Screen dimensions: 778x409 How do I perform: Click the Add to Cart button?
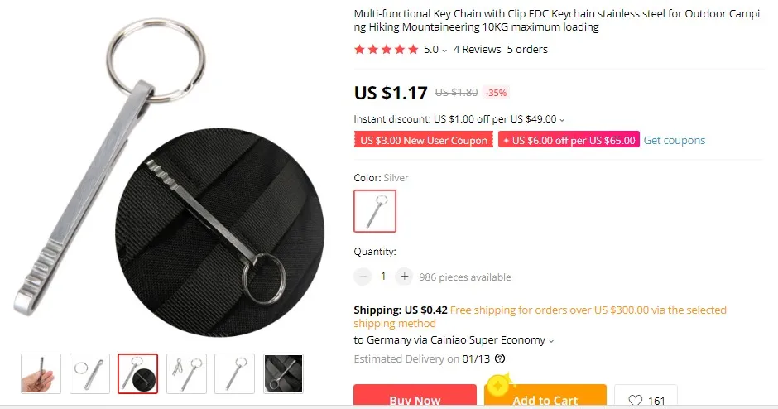coord(545,397)
